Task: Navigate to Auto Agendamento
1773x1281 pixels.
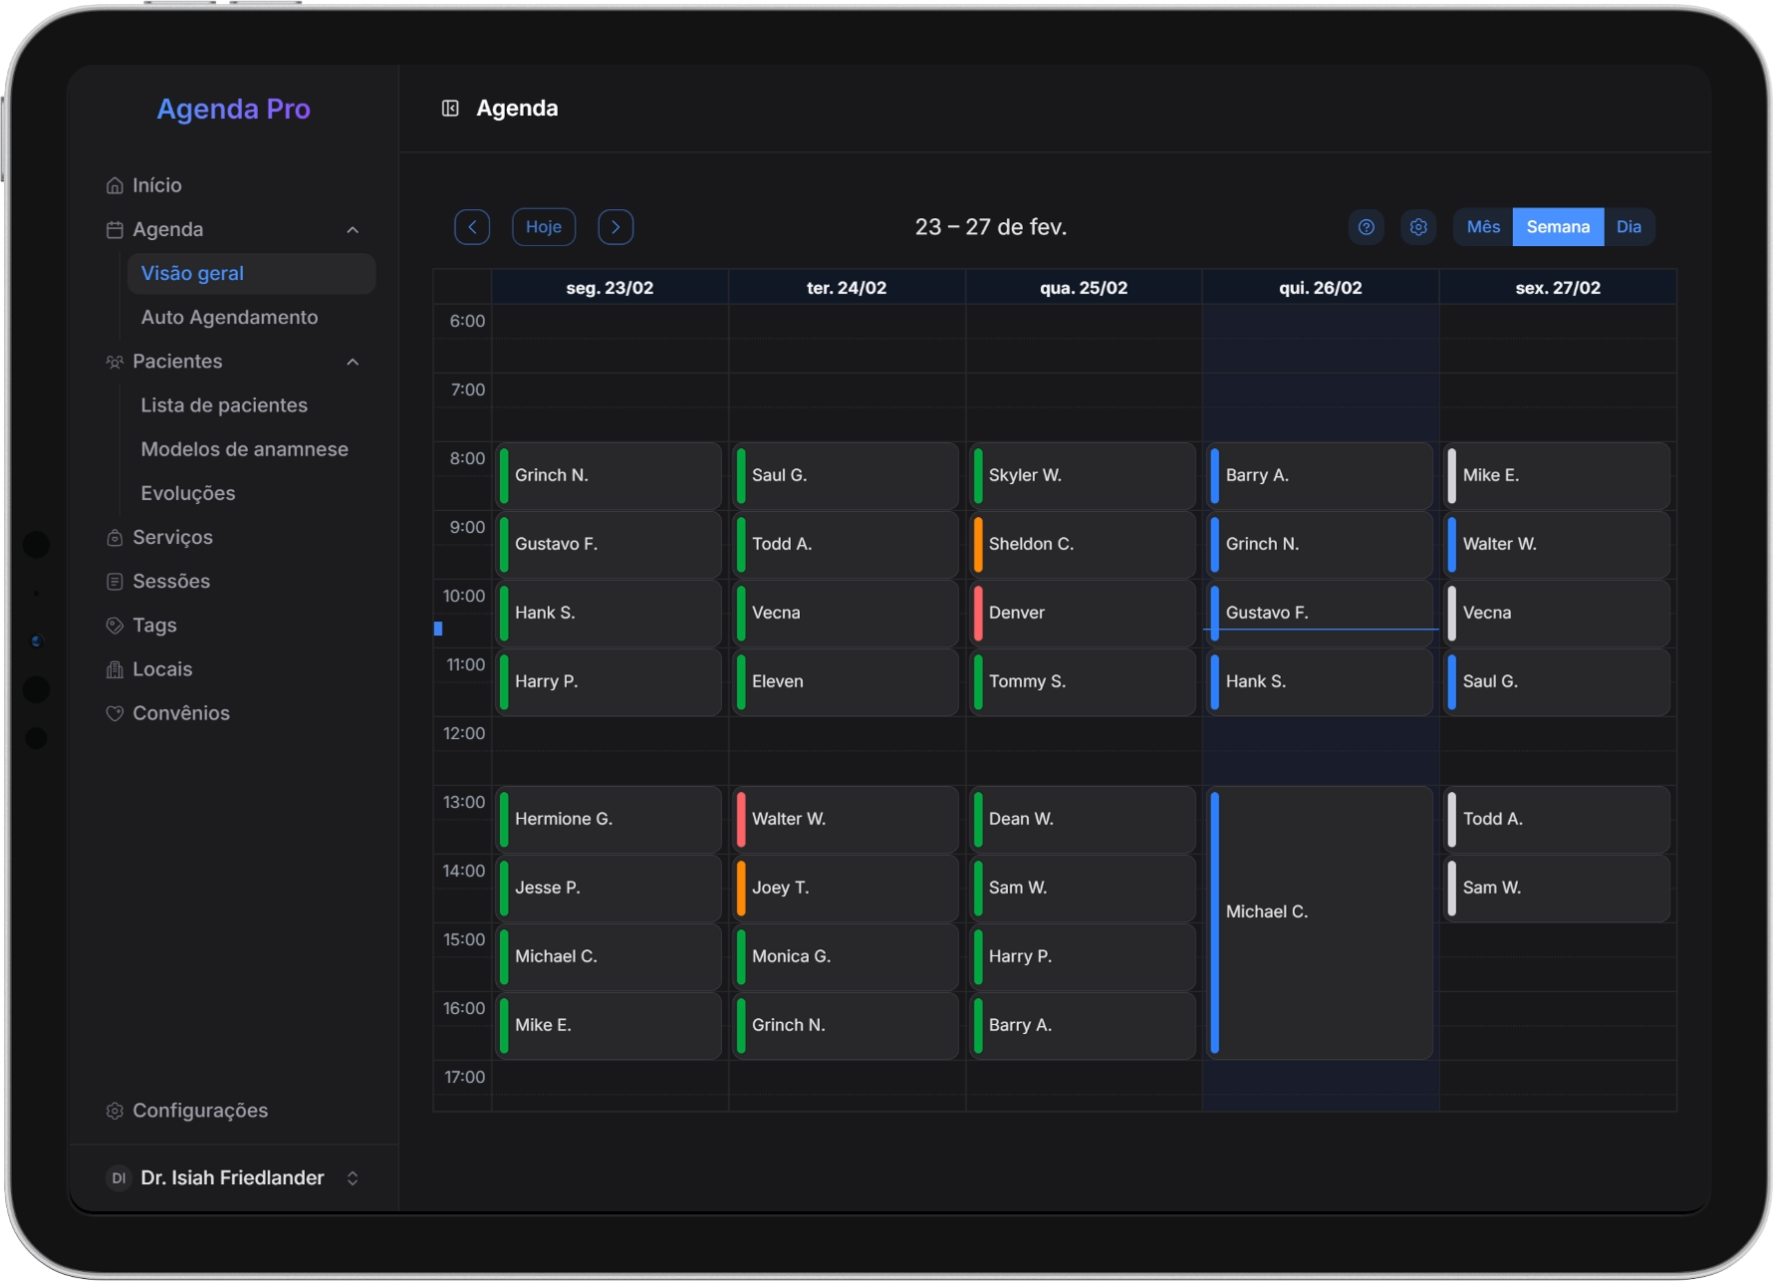Action: pos(229,318)
